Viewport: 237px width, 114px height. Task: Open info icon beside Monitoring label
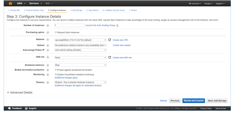[48, 75]
